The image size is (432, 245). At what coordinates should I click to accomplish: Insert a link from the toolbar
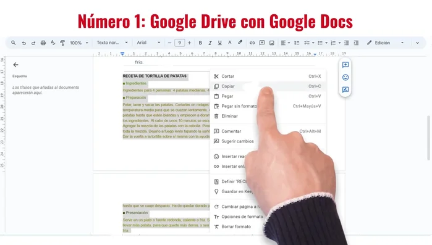click(252, 43)
